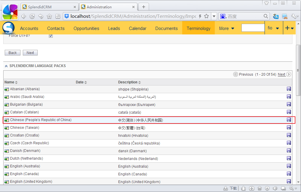Click the screenshot scissors icon
This screenshot has height=192, width=301.
(x=285, y=16)
